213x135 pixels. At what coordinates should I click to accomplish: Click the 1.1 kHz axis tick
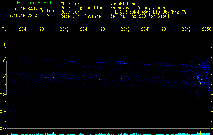(x=3, y=44)
